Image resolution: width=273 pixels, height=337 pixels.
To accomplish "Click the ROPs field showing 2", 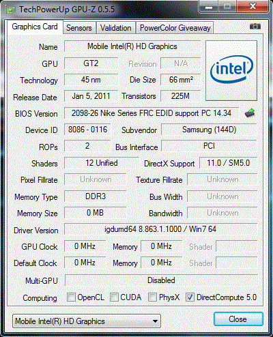I will (87, 146).
